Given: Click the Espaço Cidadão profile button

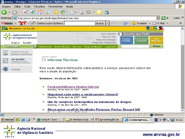Looking at the screenshot, I should 126,40.
